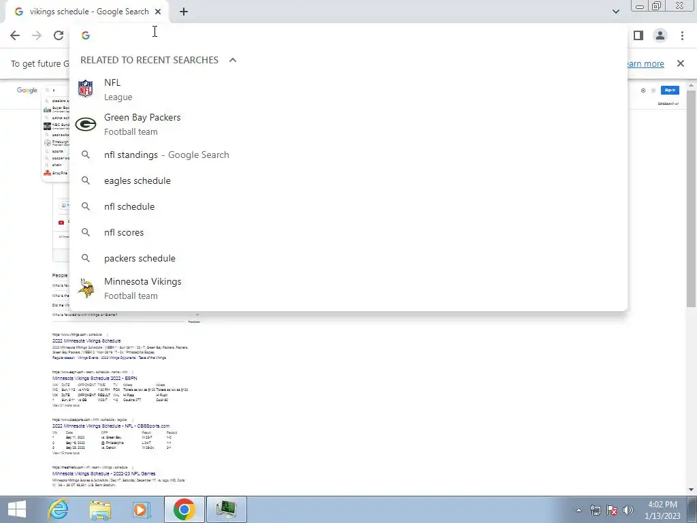
Task: Click the magnifier icon beside eagles schedule
Action: 86,180
